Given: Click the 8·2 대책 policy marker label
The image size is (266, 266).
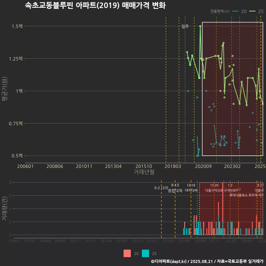Looking at the screenshot, I should pyautogui.click(x=161, y=188).
